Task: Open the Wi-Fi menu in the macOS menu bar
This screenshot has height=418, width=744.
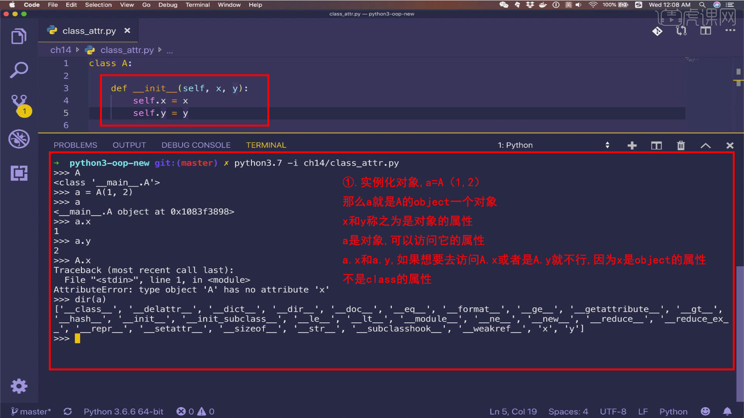Action: click(x=593, y=5)
